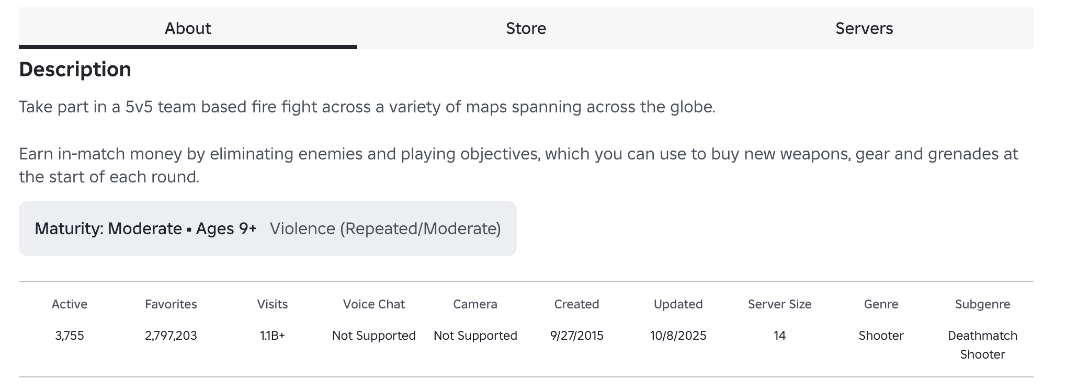Click the Violence (Repeated/Moderate) descriptor
1066x391 pixels.
(x=385, y=228)
